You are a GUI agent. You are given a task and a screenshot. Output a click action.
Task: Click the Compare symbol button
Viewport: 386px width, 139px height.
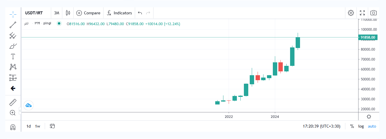[88, 13]
